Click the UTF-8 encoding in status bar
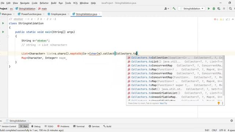Screen dimensions: 235x132 [222, 130]
